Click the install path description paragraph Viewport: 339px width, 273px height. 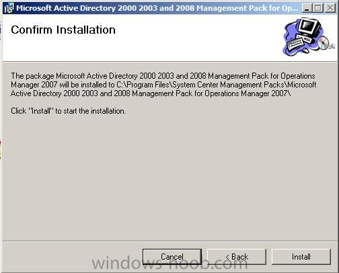pos(163,85)
